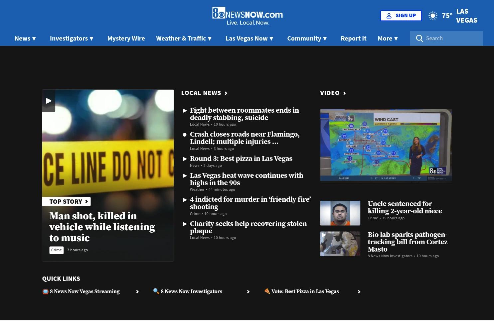Viewport: 494px width, 329px height.
Task: Click bullet beside Flamingo crash headline
Action: 185,135
